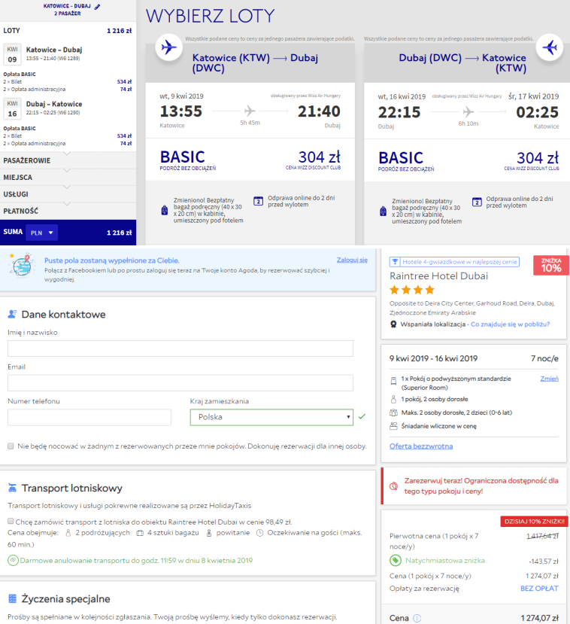Screen dimensions: 570x624
Task: Click the family icon beside Maks. 2 osoby dorosłe
Action: tap(393, 412)
